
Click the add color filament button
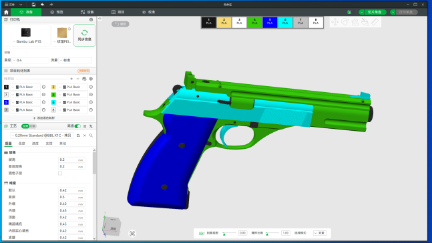[x=44, y=118]
